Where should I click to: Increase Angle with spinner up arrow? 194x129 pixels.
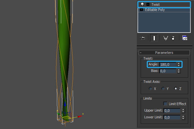tap(178, 63)
